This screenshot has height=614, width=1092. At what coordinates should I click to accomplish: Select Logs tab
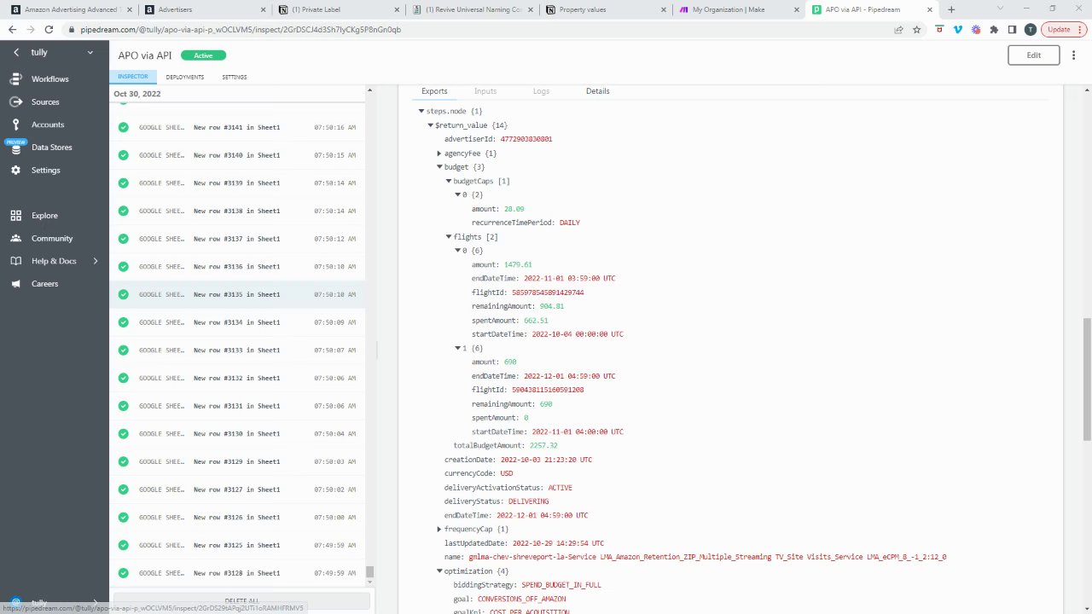541,91
